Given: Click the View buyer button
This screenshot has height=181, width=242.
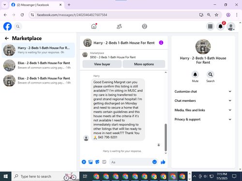Looking at the screenshot, I should (102, 64).
